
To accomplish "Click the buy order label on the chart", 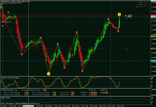I will [6, 22].
